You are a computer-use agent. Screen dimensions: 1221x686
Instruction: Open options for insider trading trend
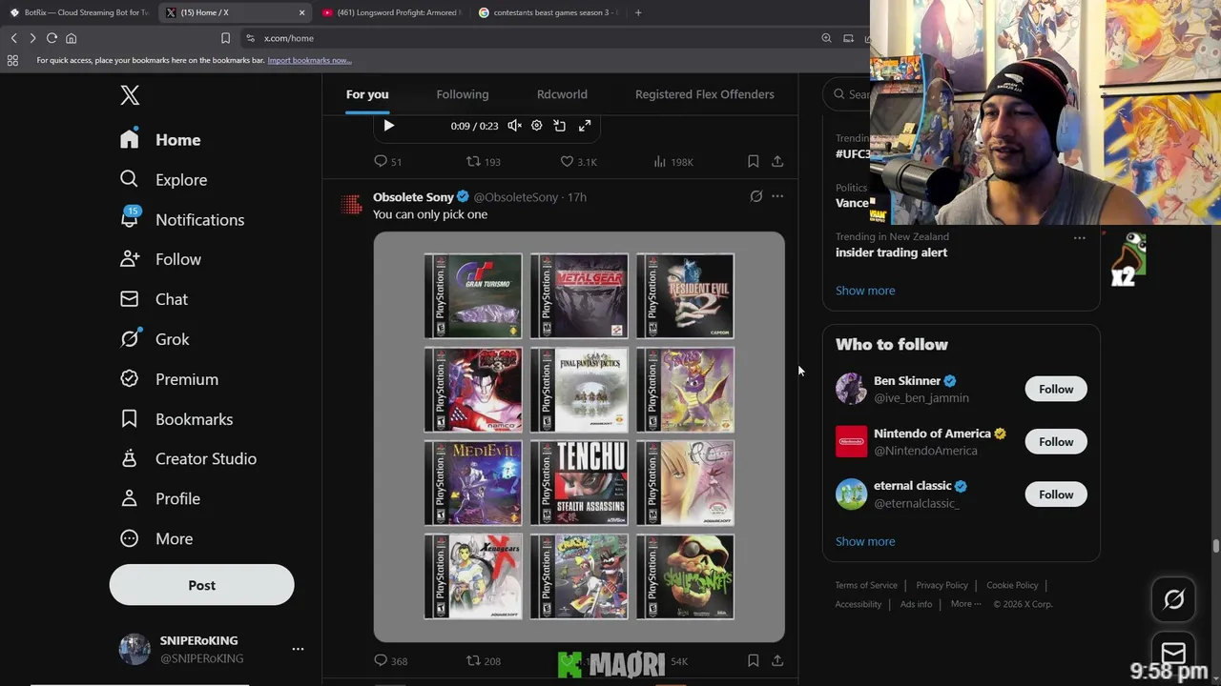1080,238
